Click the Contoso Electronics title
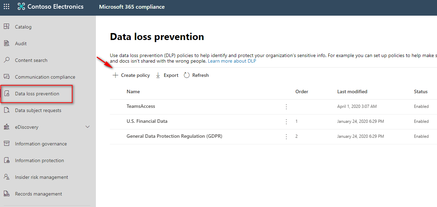 [x=55, y=7]
